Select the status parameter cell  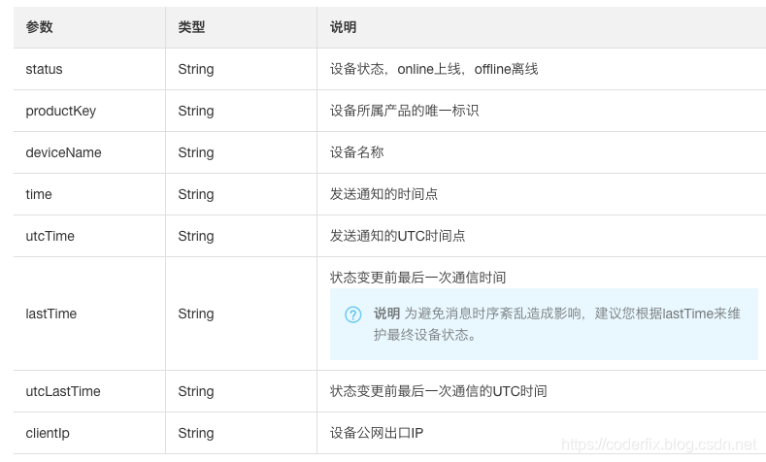coord(44,70)
